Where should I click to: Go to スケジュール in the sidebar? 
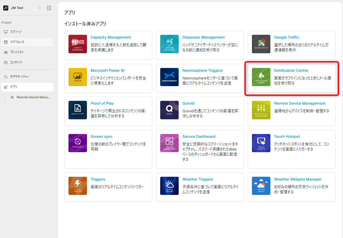27,42
